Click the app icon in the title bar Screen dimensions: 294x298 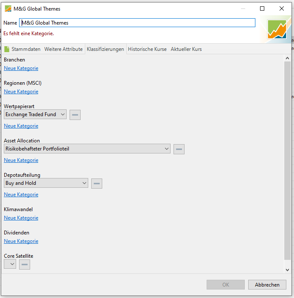8,8
